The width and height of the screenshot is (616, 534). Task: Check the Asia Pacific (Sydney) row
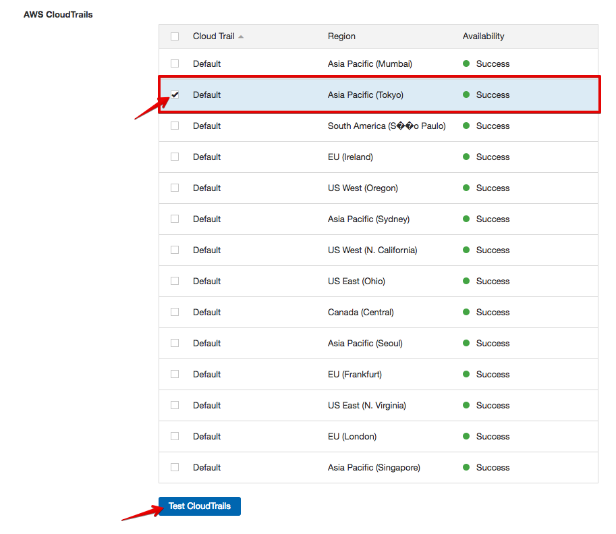175,219
